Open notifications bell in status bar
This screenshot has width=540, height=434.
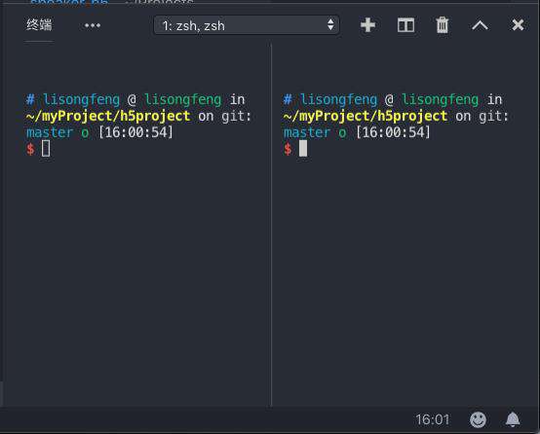pyautogui.click(x=513, y=419)
